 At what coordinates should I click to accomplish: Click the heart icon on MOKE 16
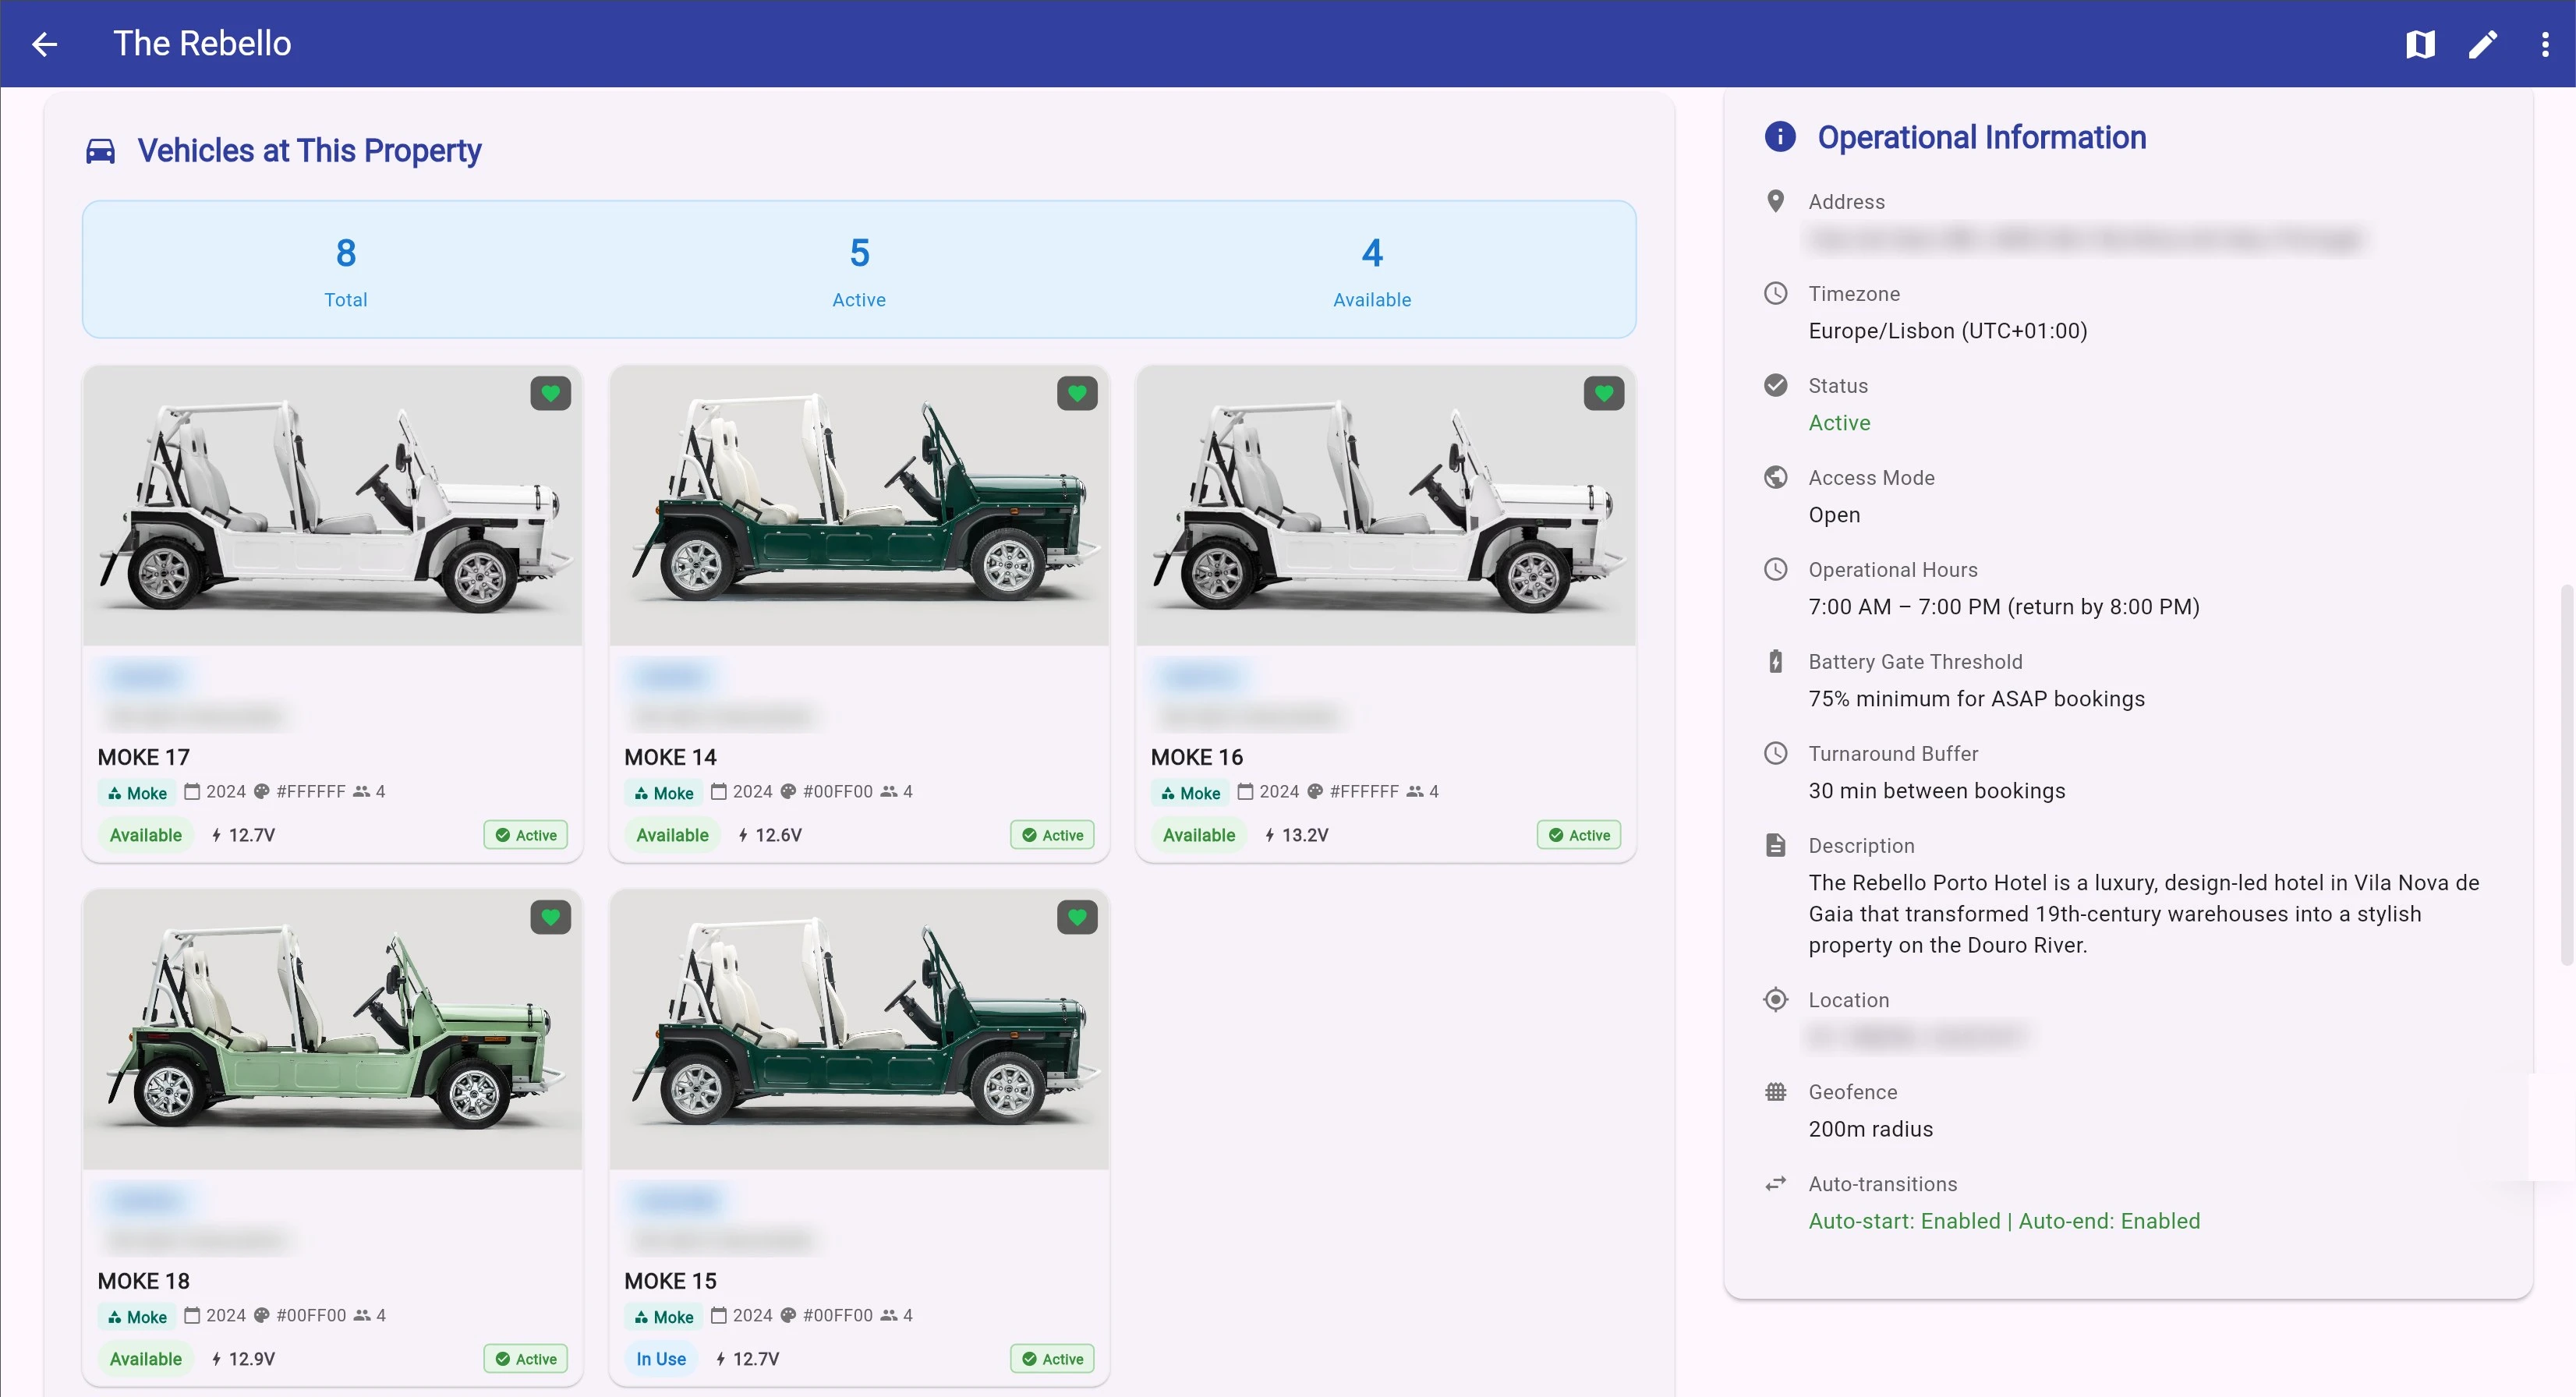(x=1604, y=393)
